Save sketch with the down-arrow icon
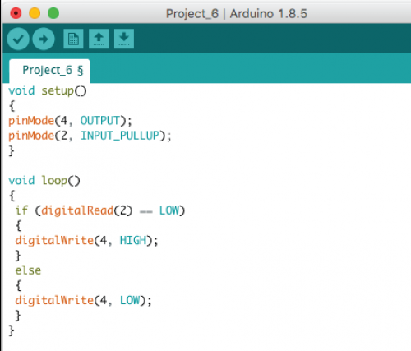Image resolution: width=411 pixels, height=351 pixels. pos(124,39)
